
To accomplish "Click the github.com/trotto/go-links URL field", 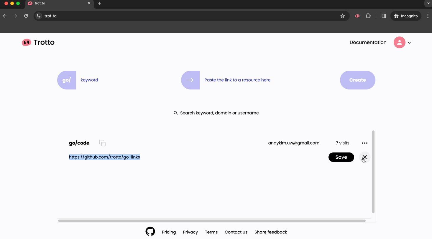I will [x=104, y=157].
